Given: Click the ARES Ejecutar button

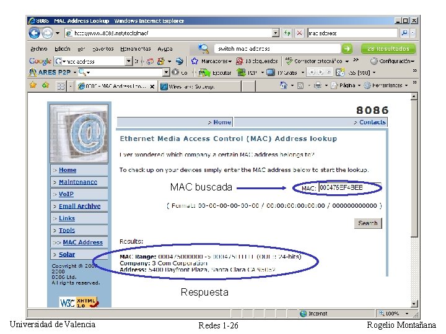Looking at the screenshot, I should pos(215,73).
